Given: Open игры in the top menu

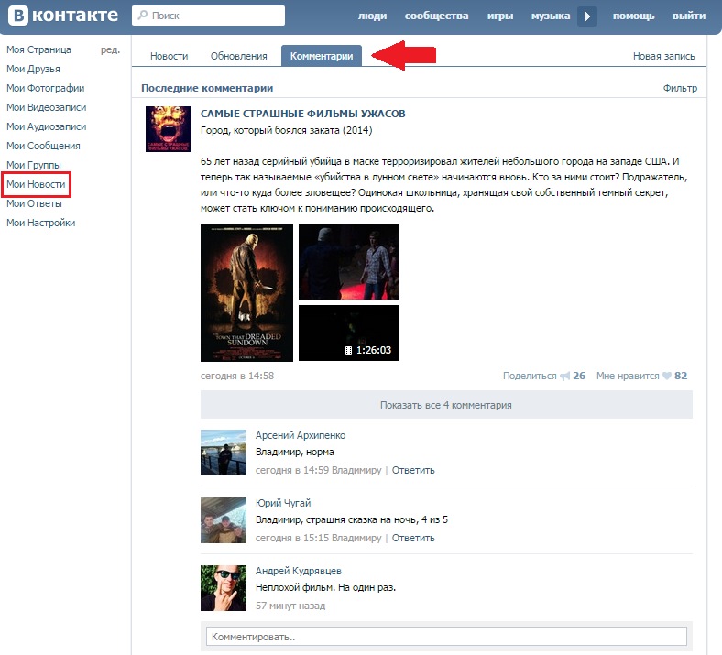Looking at the screenshot, I should (x=500, y=16).
